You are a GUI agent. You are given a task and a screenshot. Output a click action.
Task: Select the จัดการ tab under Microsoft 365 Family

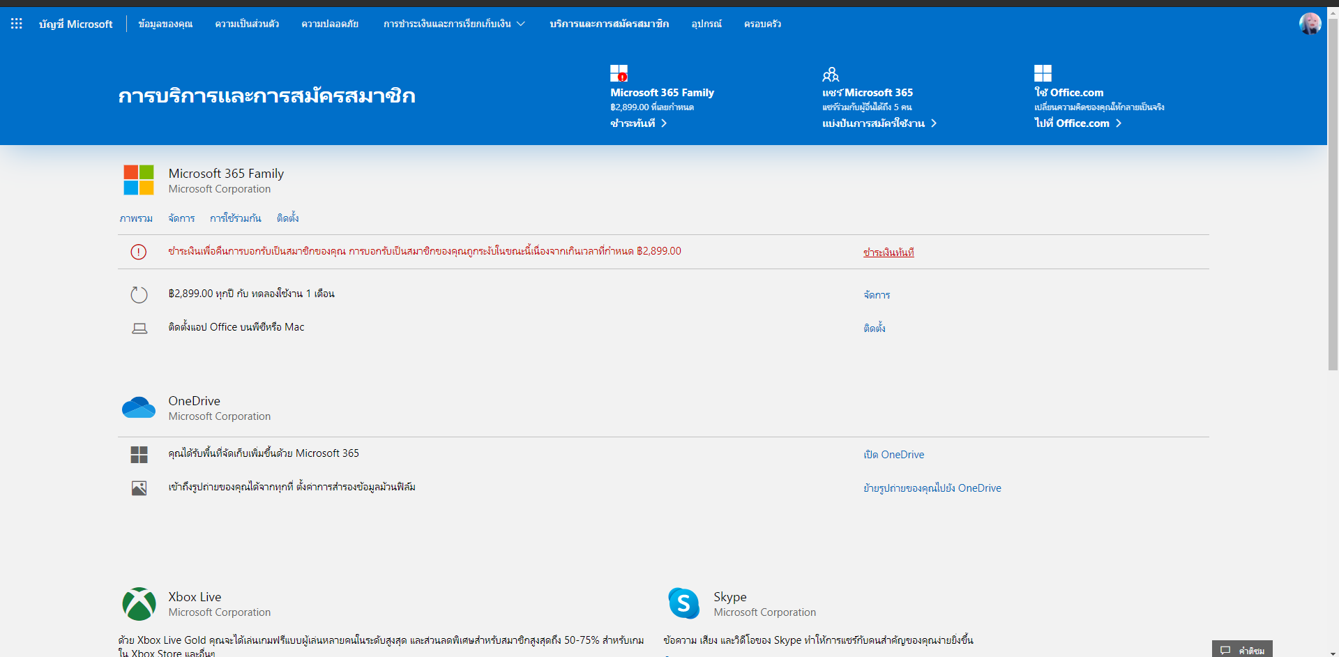pyautogui.click(x=181, y=218)
